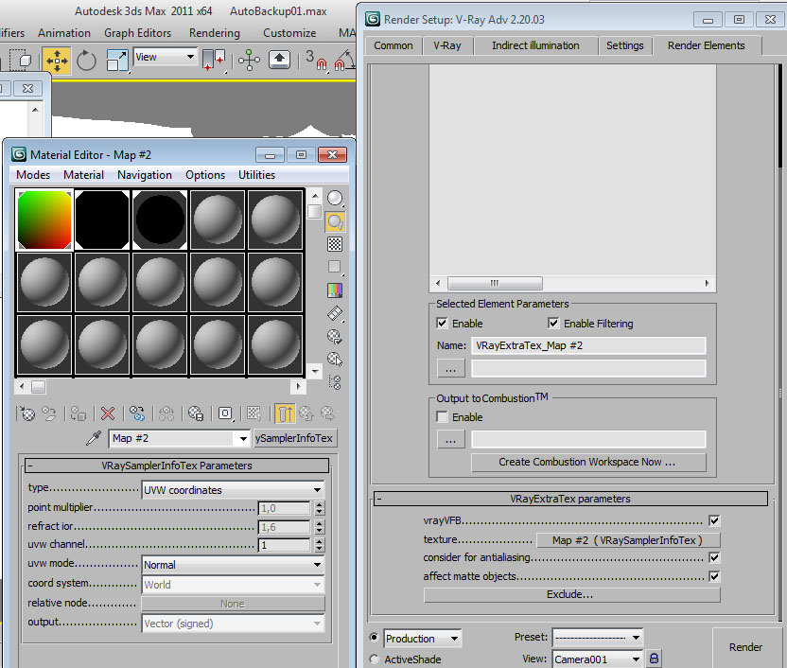
Task: Toggle the Enable Filtering checkbox
Action: [x=553, y=324]
